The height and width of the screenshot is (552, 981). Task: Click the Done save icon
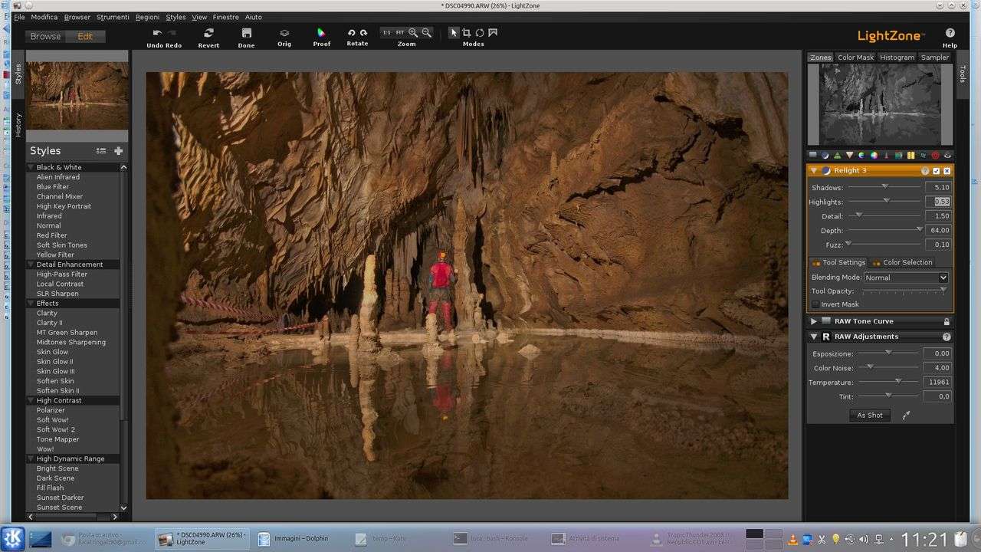click(x=246, y=33)
